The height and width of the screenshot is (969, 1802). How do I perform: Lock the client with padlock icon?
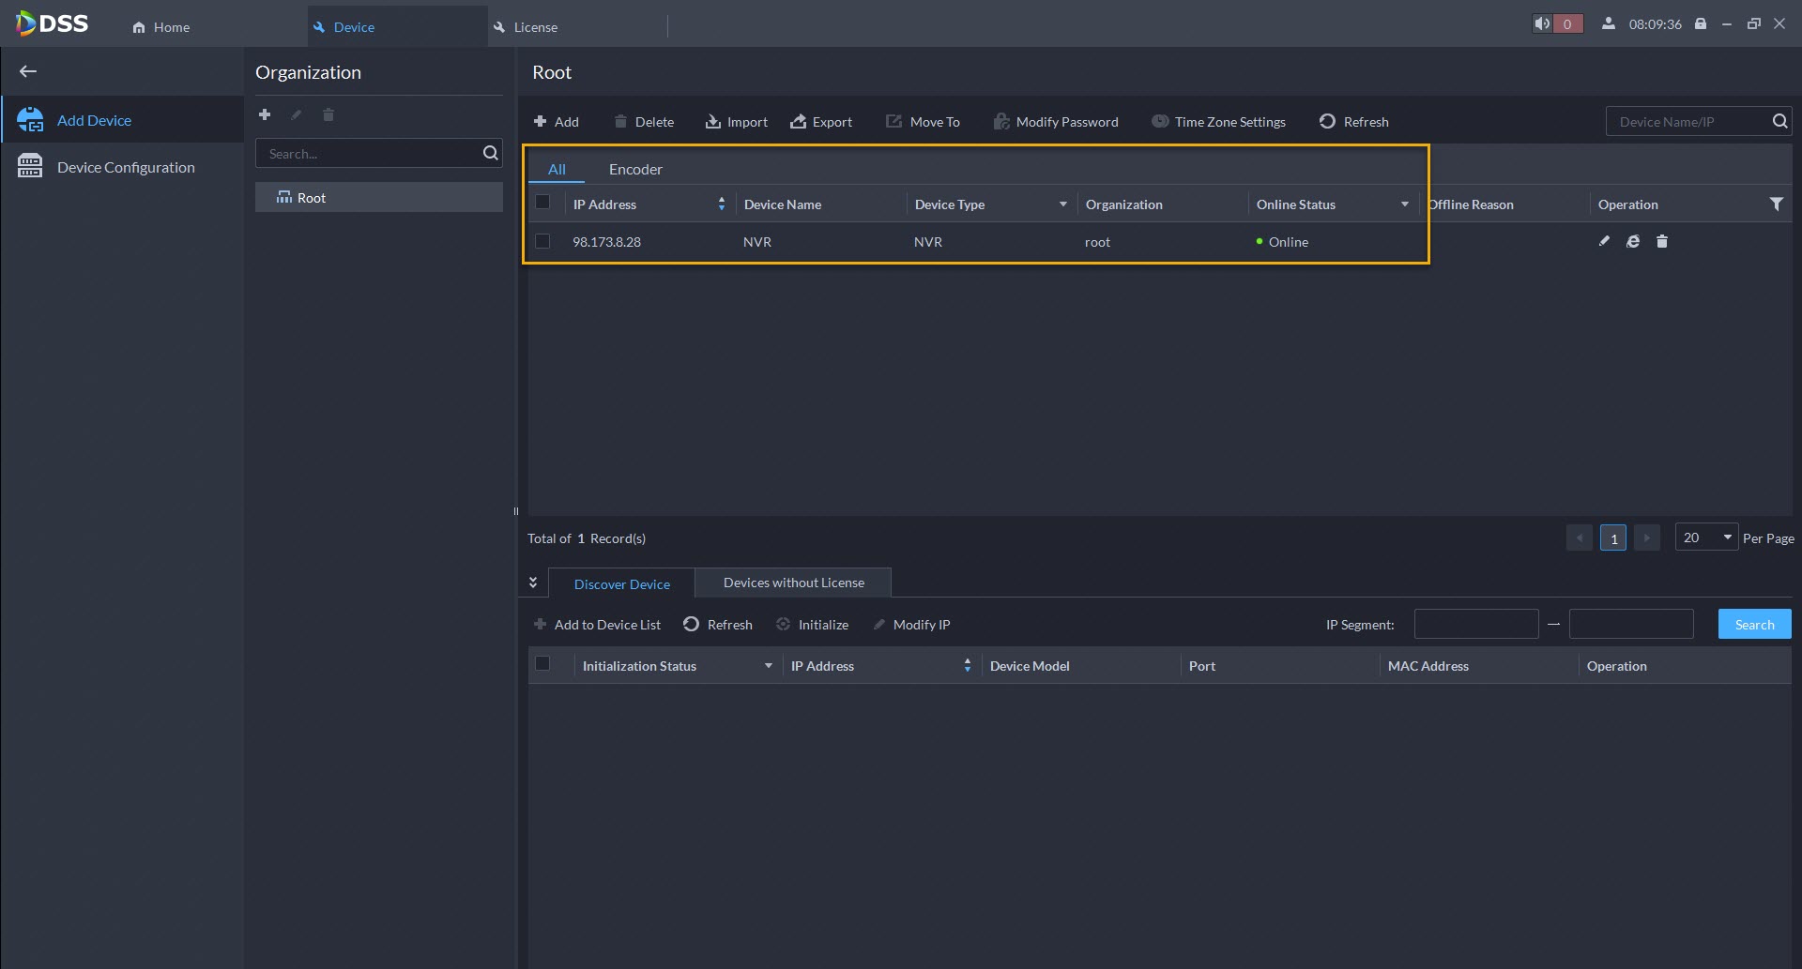pos(1701,24)
